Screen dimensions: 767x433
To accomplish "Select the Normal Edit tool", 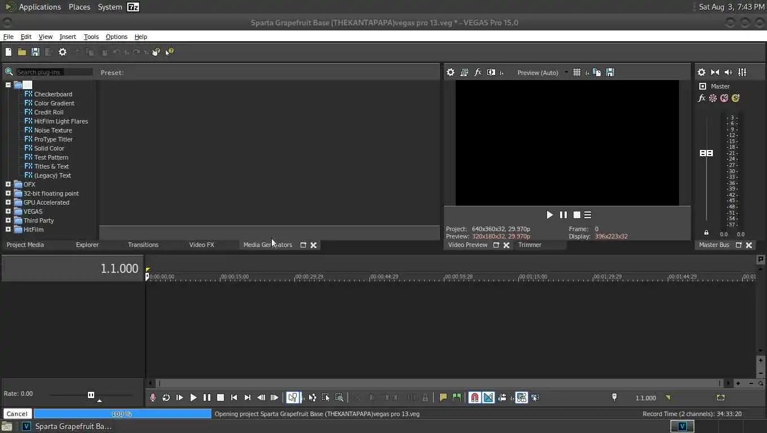I will (293, 397).
